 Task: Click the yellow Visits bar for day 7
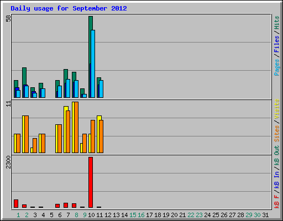coord(65,129)
